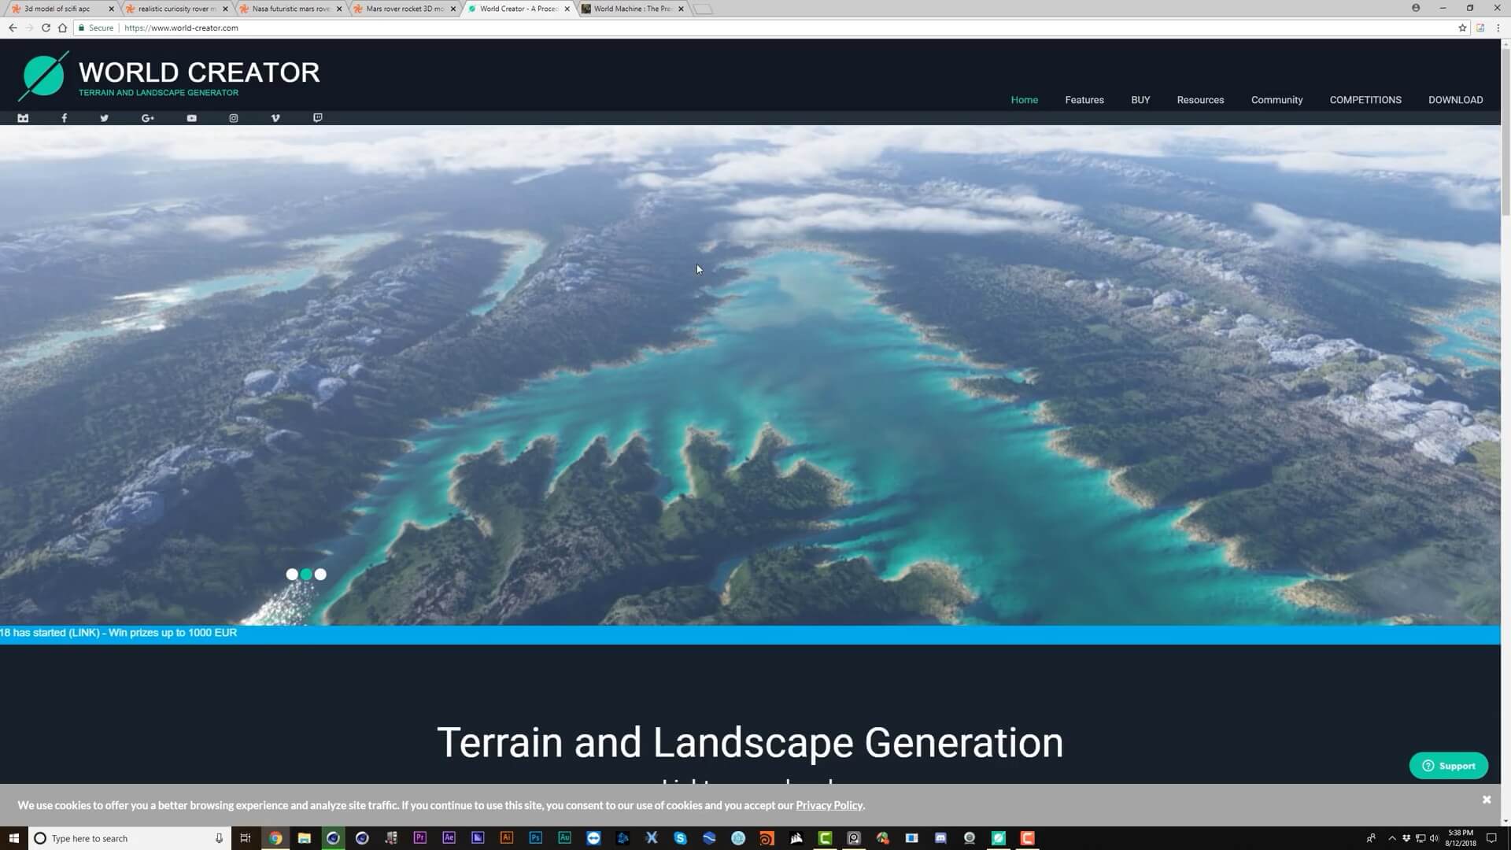Open the Google Plus social icon
The image size is (1511, 850).
click(147, 118)
